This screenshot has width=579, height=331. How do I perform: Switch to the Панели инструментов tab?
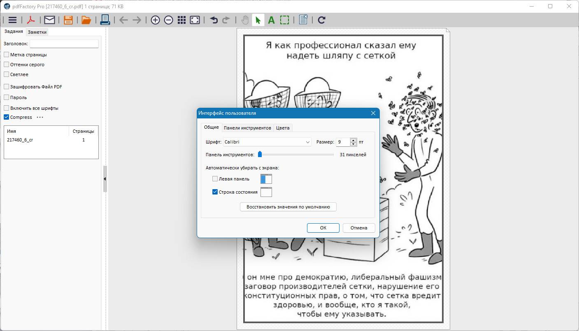[247, 128]
